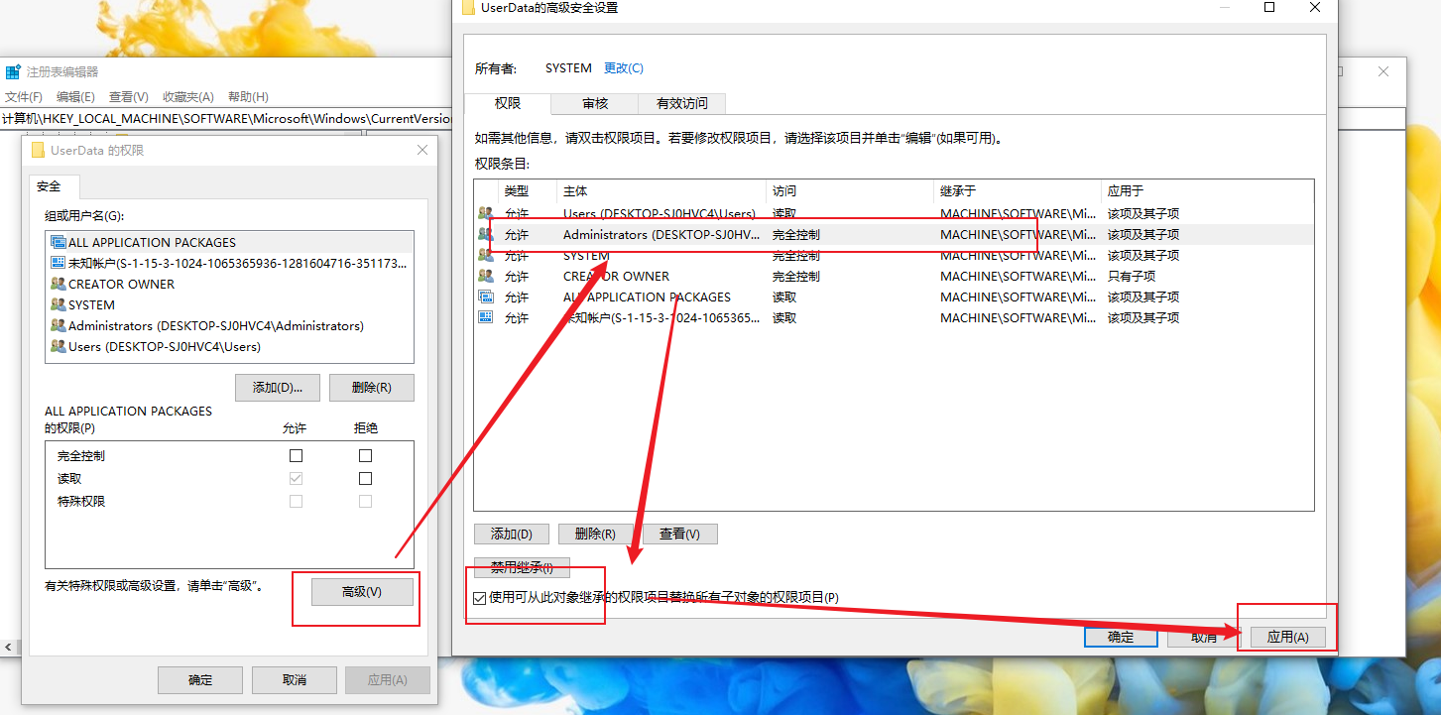
Task: Click the CREATOR OWNER user icon in the left list
Action: click(58, 284)
